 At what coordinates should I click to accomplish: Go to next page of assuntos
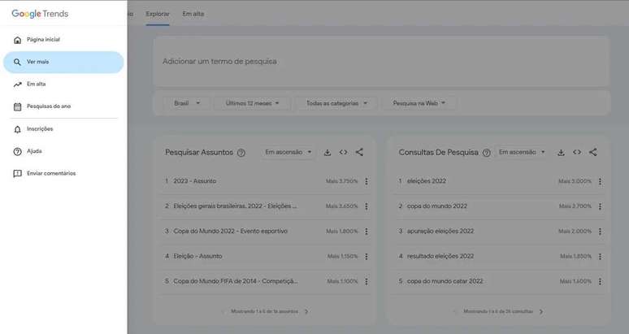coord(306,311)
